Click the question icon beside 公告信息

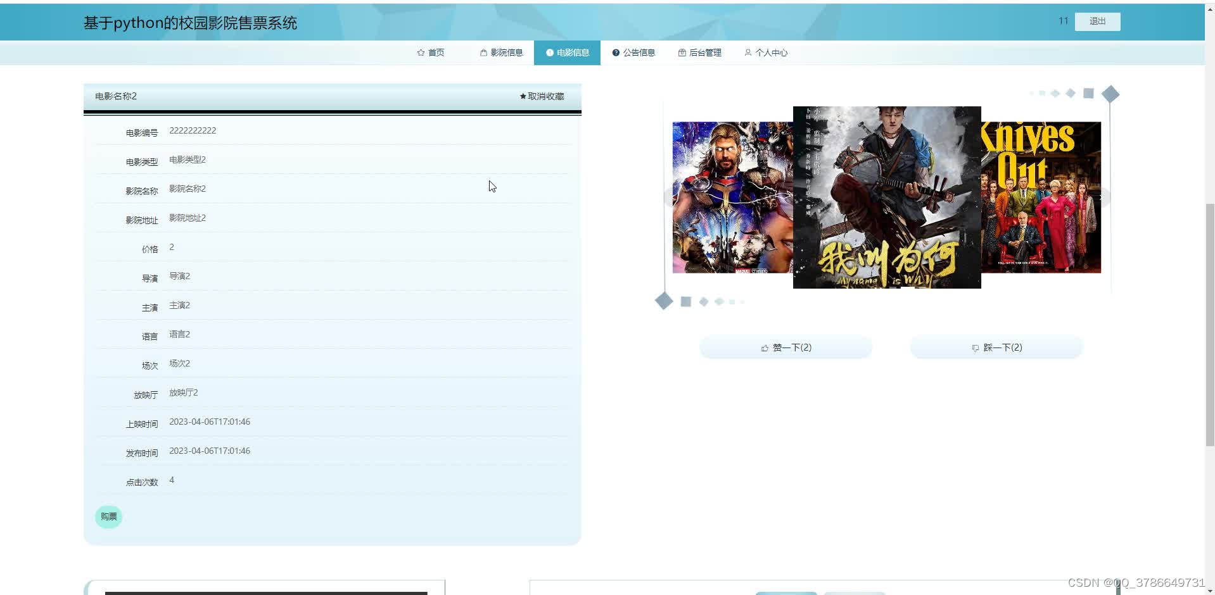click(x=616, y=53)
